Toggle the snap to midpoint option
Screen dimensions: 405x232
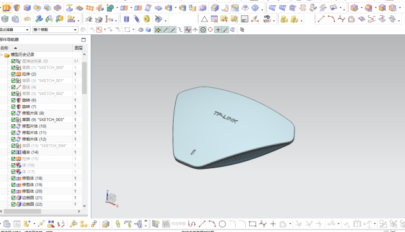(173, 30)
